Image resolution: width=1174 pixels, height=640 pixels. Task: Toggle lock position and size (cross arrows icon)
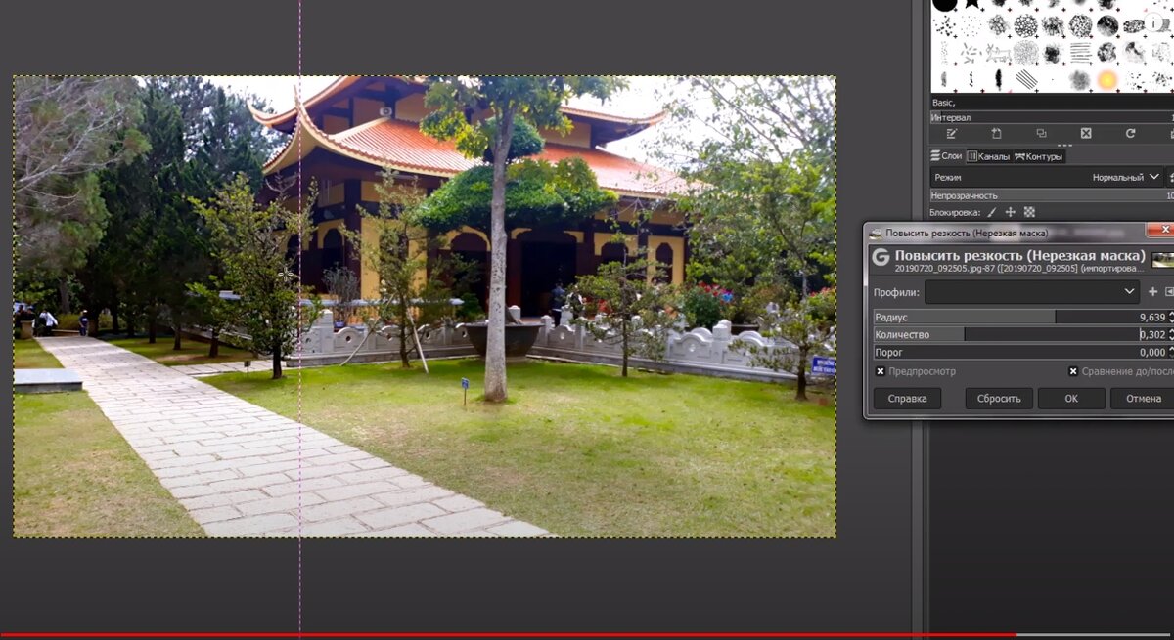click(x=1011, y=212)
